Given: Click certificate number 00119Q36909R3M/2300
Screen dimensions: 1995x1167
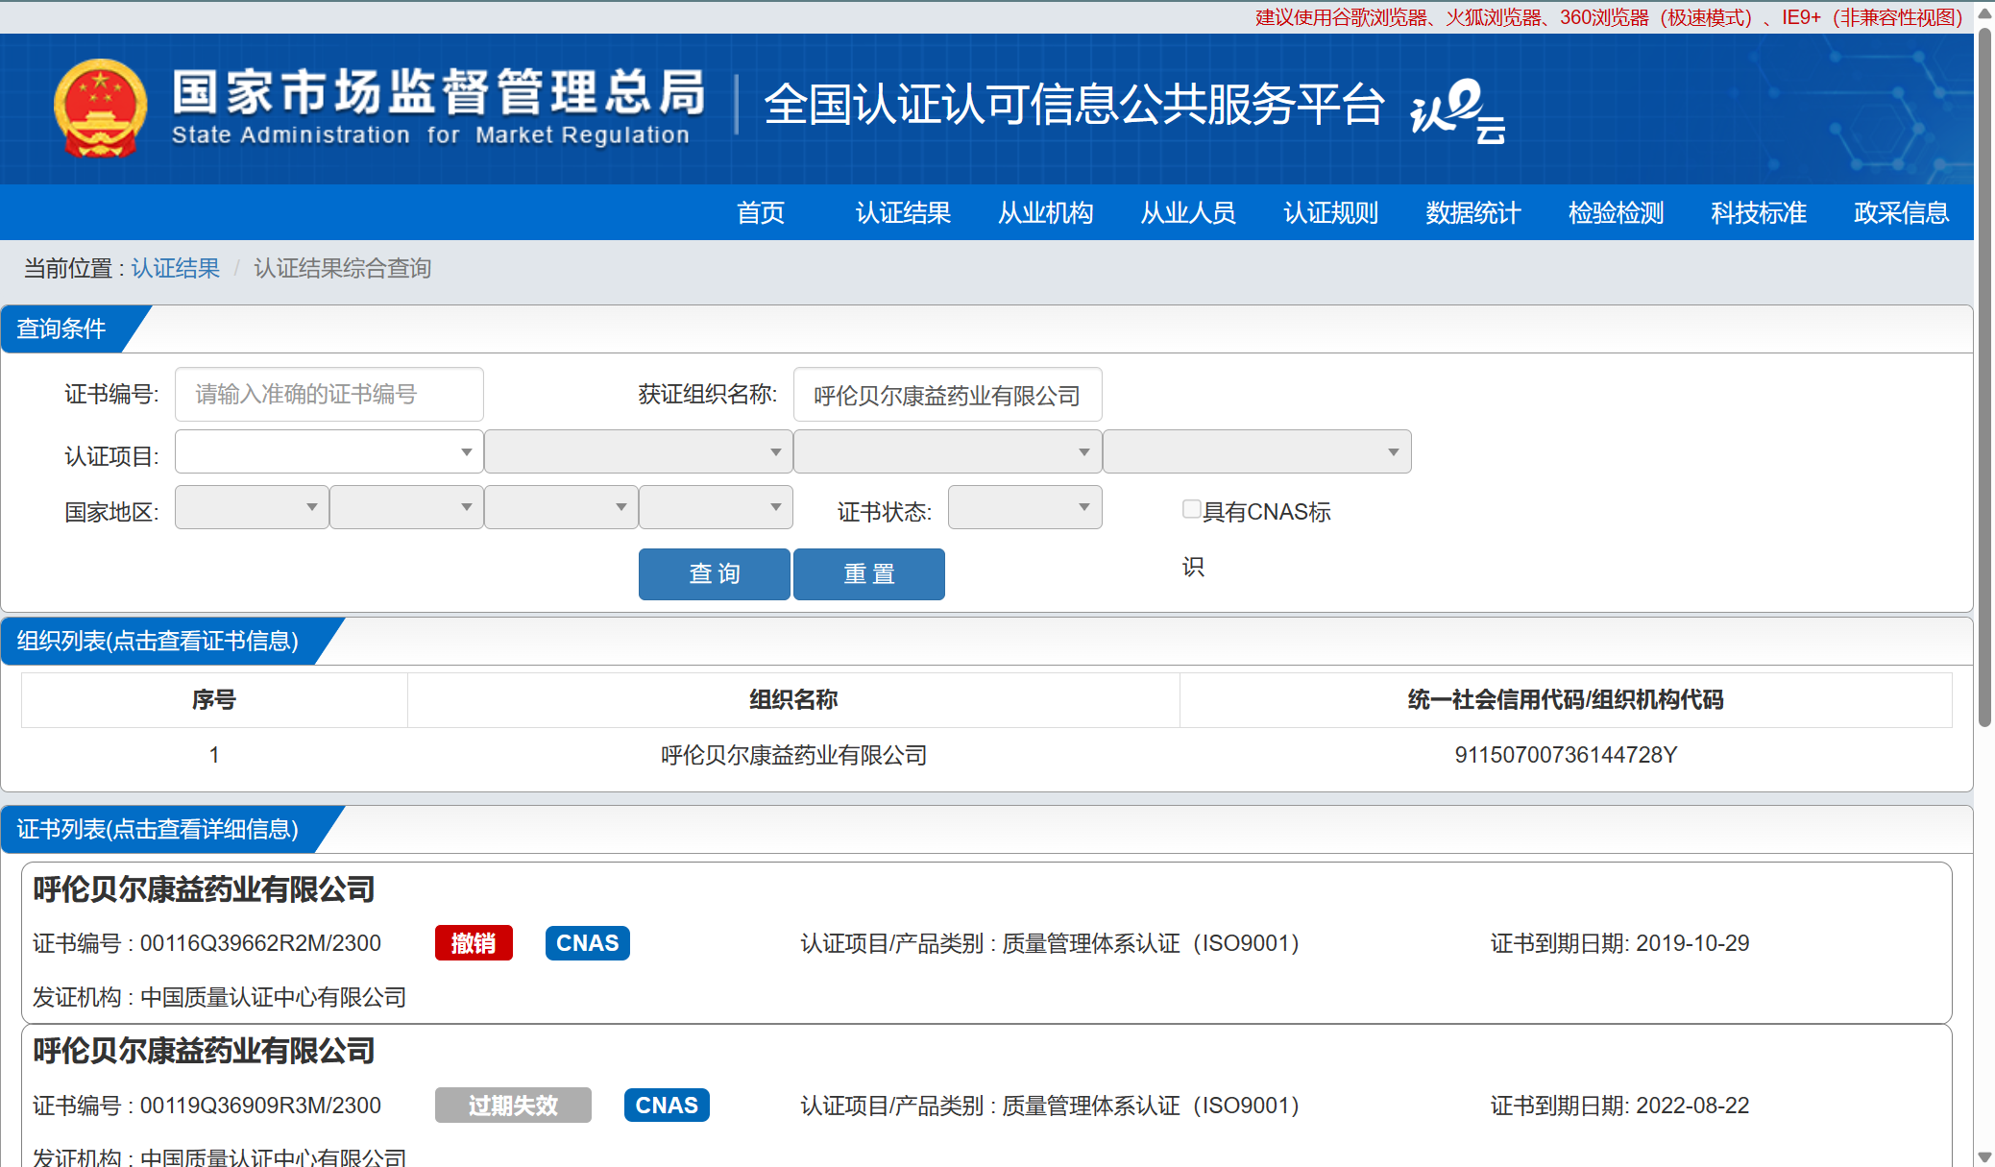Looking at the screenshot, I should pyautogui.click(x=261, y=1106).
